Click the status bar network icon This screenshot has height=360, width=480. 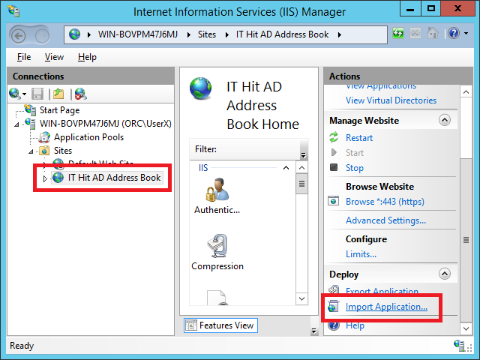point(459,345)
